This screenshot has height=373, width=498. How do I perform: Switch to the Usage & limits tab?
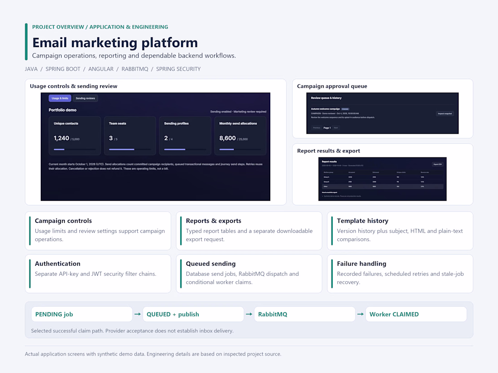(60, 98)
